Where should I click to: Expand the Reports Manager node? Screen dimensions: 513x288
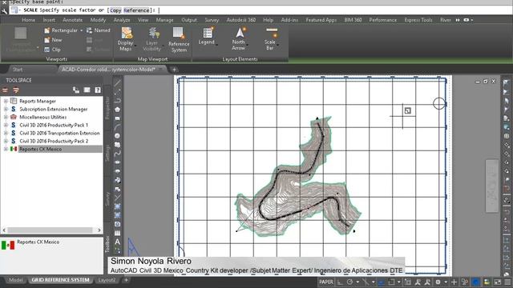[x=6, y=102]
